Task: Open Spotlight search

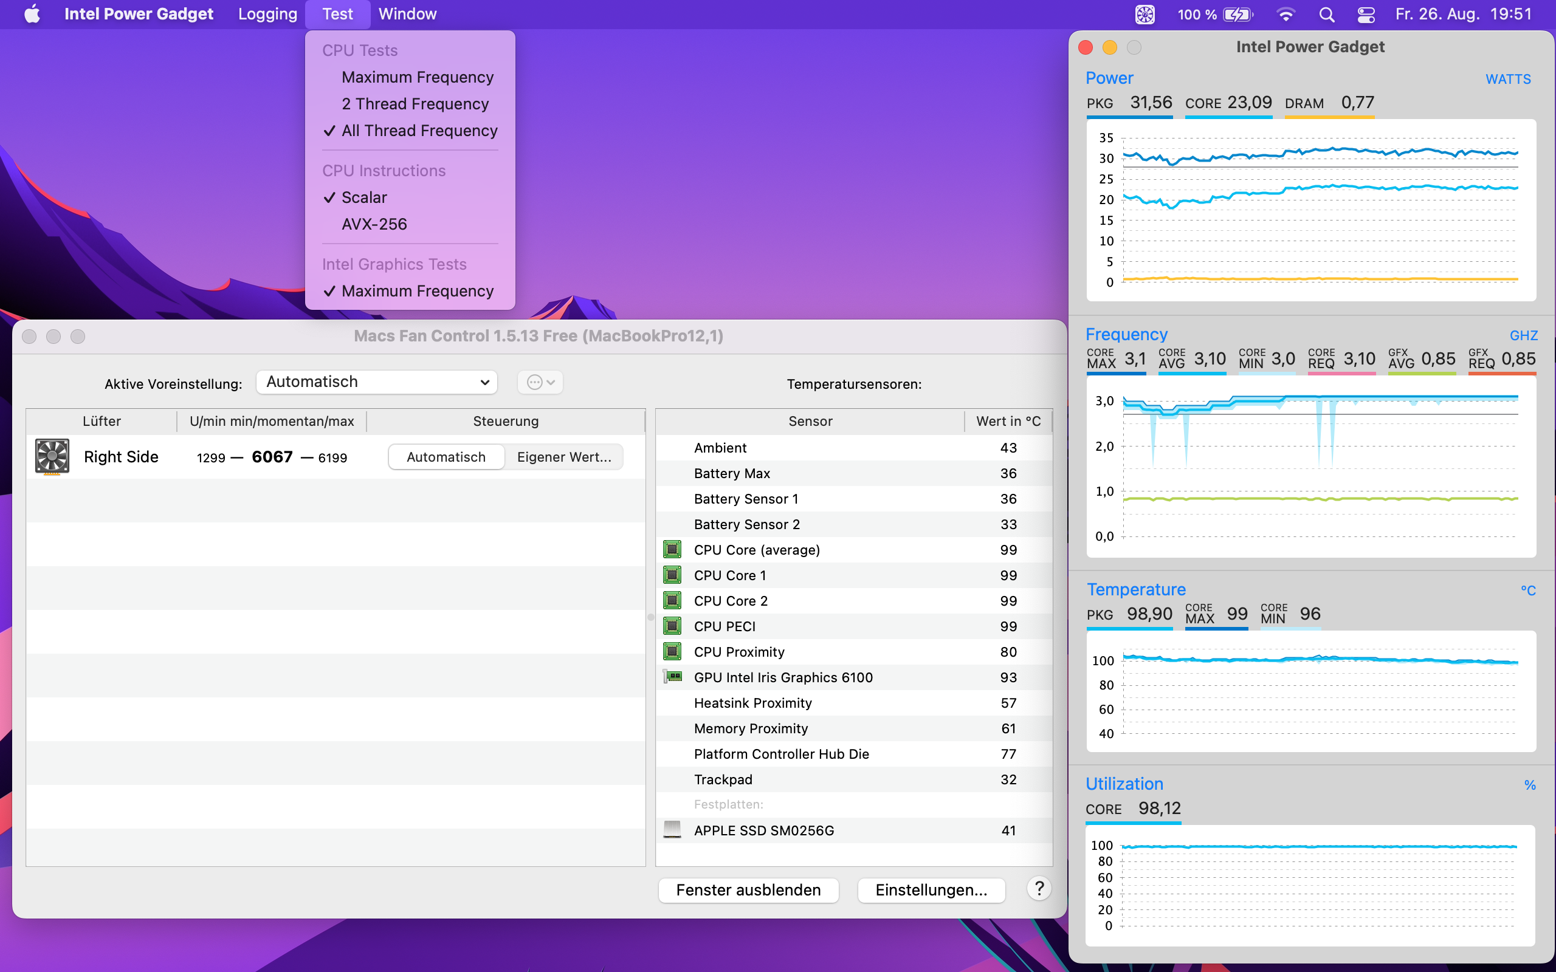Action: pyautogui.click(x=1326, y=14)
